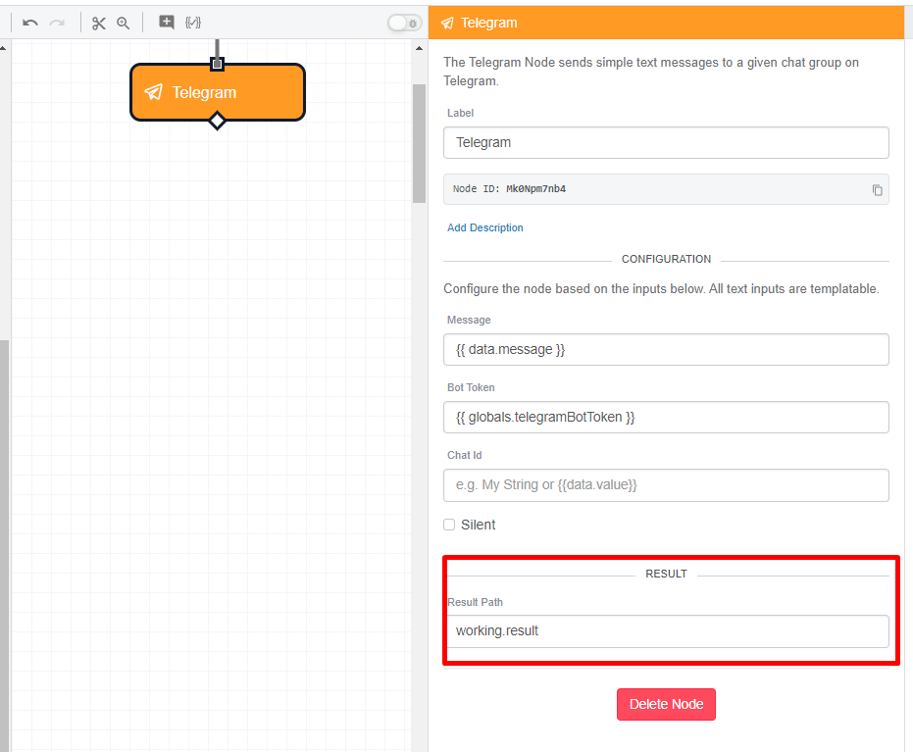Viewport: 913px width, 752px height.
Task: Click the Telegram node's top input connector
Action: [217, 64]
